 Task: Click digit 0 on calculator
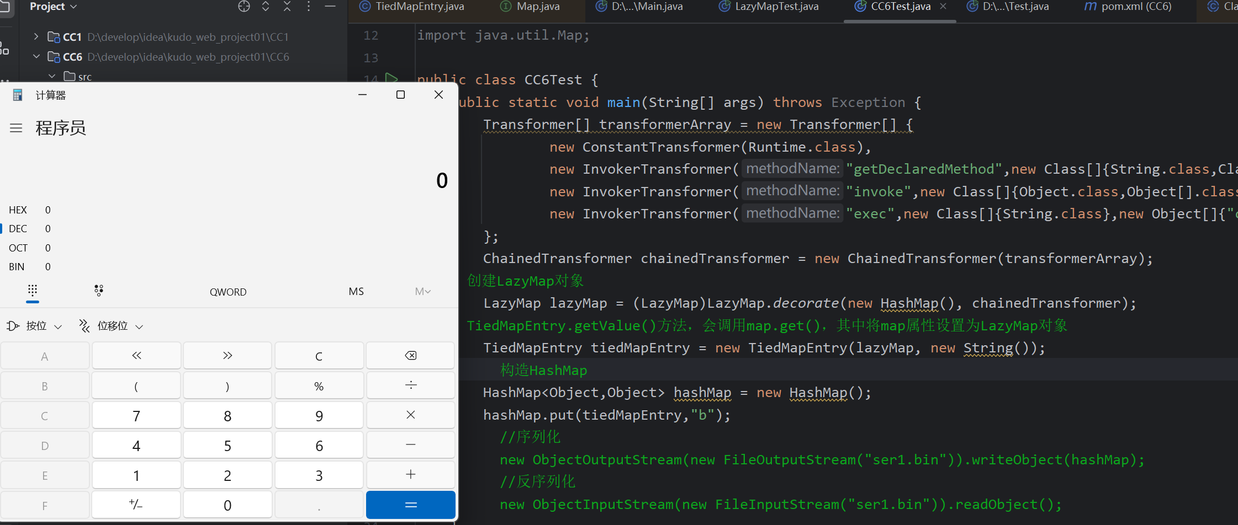[x=228, y=505]
